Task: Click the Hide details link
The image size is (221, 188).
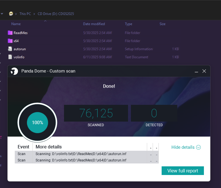Action: [183, 147]
